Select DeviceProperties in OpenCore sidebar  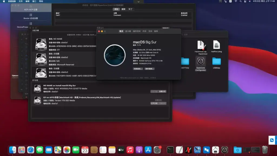(x=31, y=25)
